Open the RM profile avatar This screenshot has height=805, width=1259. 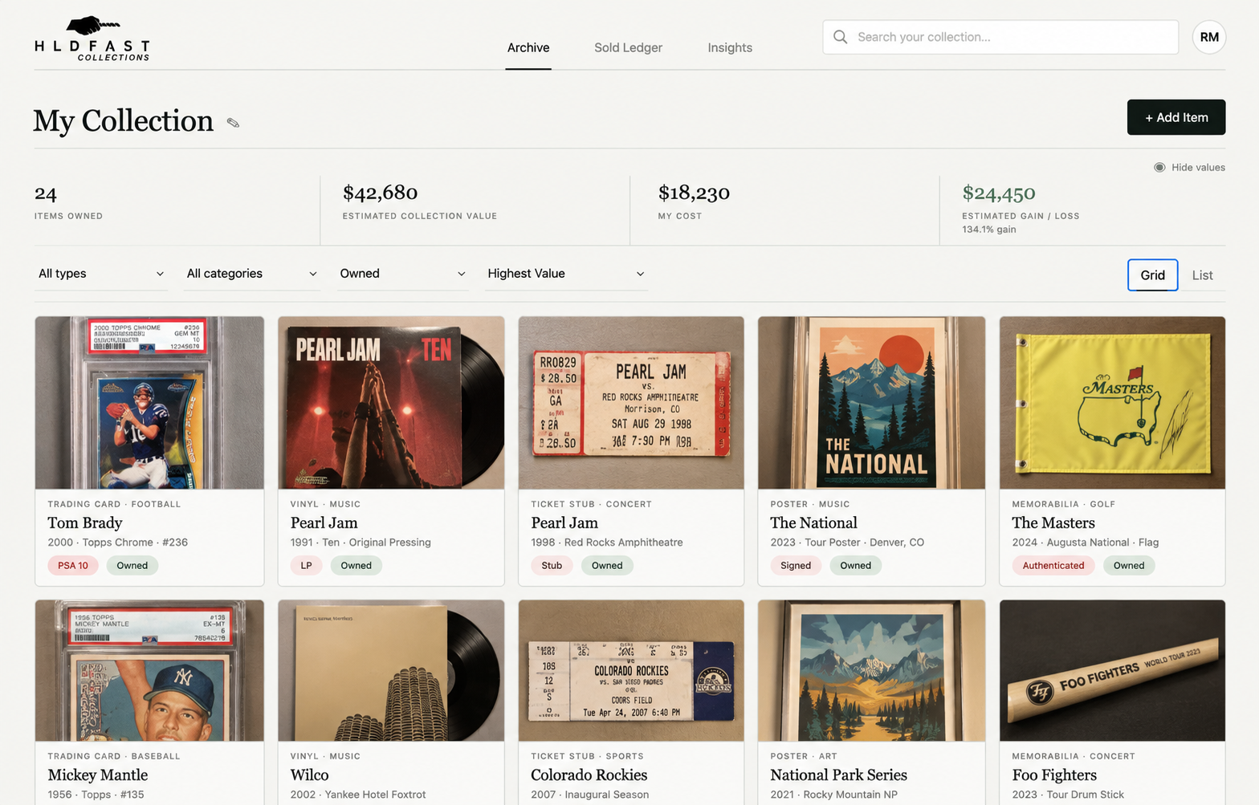1208,37
